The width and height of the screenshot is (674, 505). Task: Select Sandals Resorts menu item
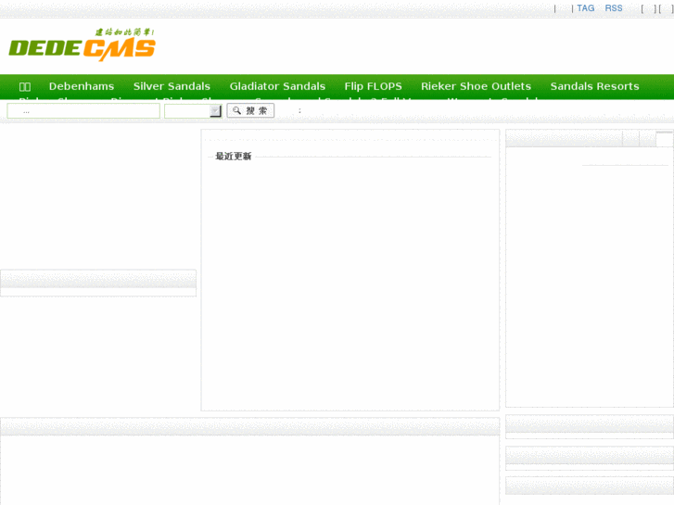pyautogui.click(x=594, y=86)
